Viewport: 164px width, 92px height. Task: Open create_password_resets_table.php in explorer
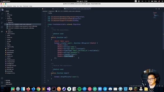23,26
